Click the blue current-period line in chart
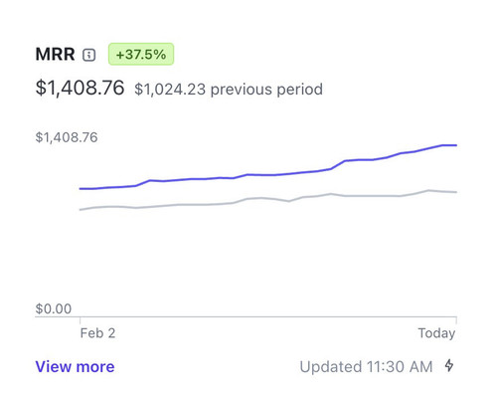This screenshot has height=399, width=497. click(268, 174)
